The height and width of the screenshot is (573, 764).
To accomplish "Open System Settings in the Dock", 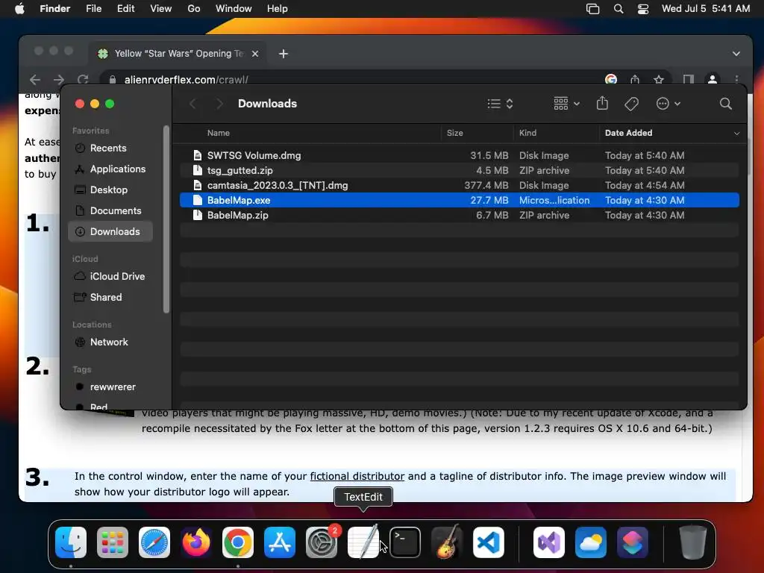I will pyautogui.click(x=322, y=542).
